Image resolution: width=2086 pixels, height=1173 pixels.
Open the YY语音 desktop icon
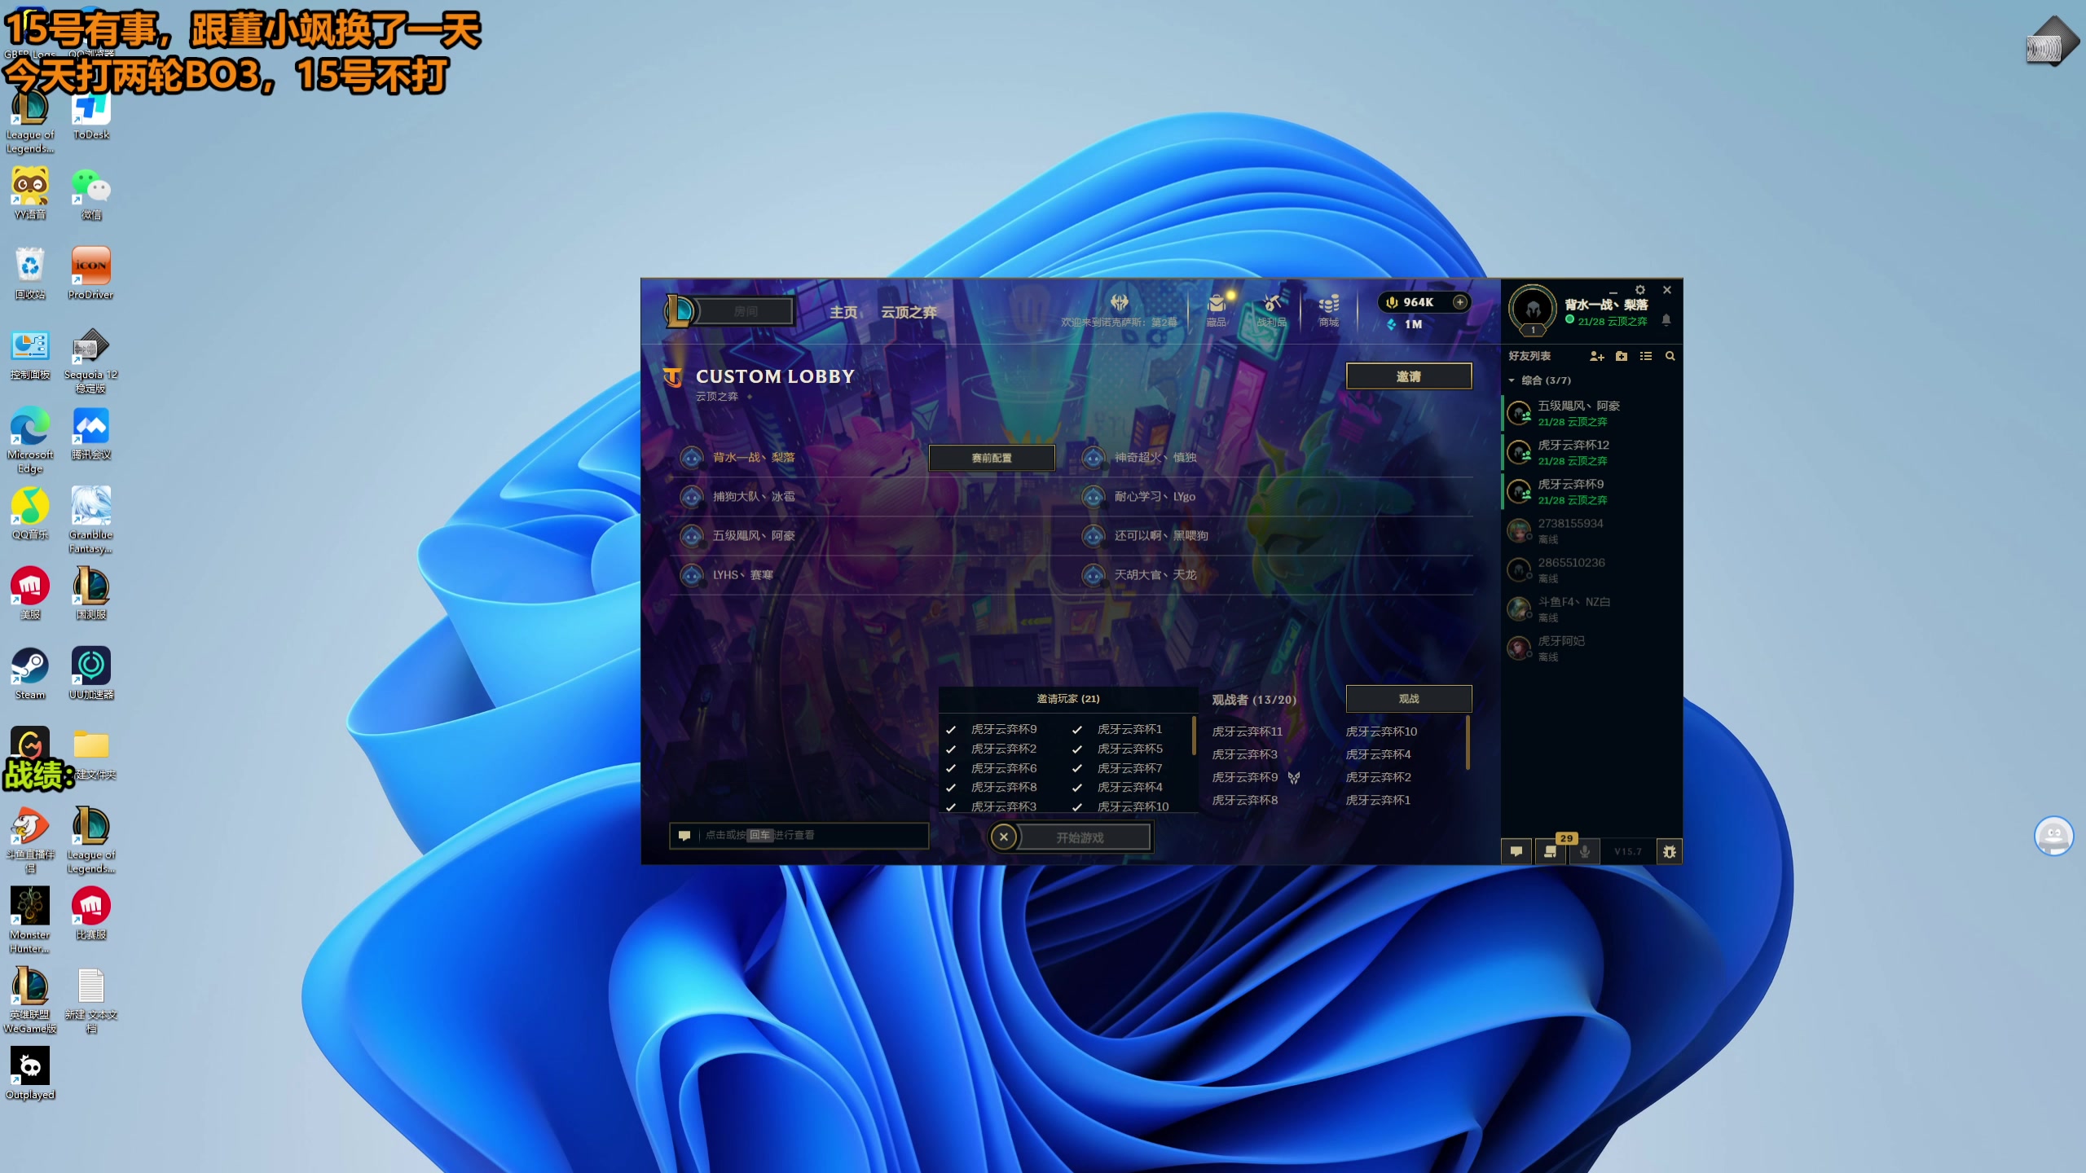30,194
